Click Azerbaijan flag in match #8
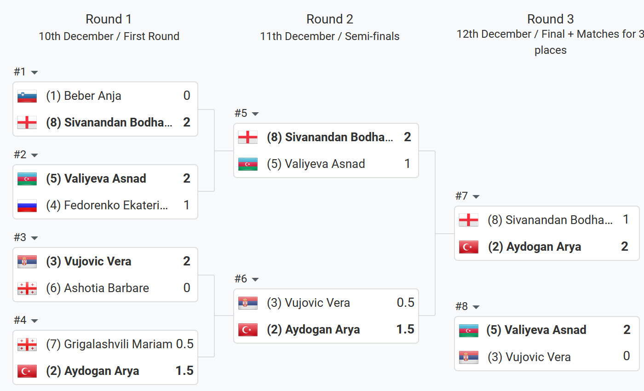644x391 pixels. coord(469,330)
